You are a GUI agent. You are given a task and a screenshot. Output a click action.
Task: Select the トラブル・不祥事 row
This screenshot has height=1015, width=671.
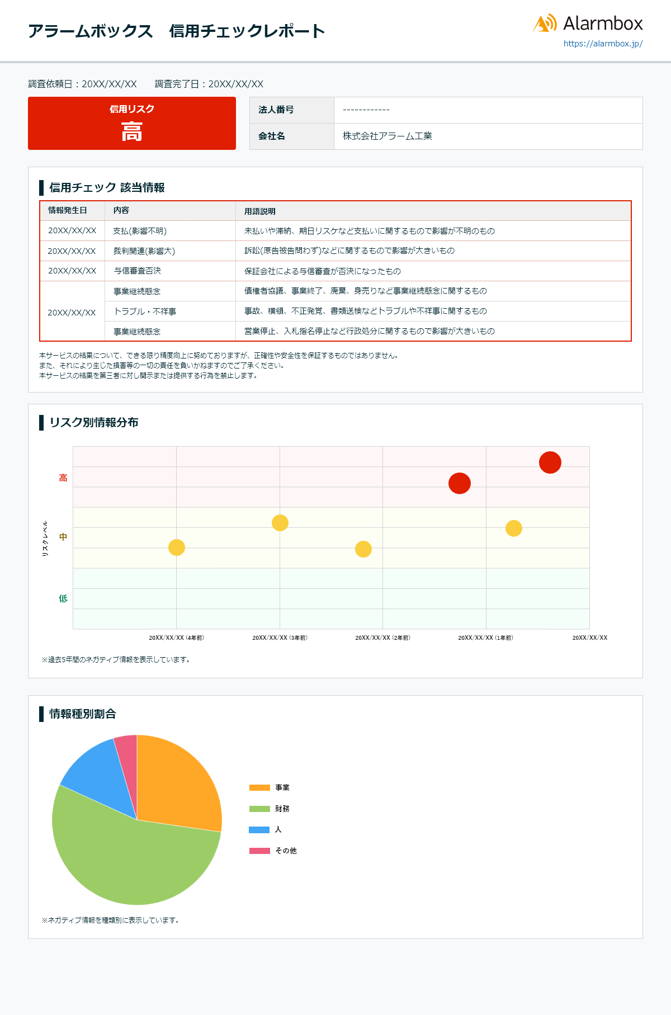(x=335, y=311)
